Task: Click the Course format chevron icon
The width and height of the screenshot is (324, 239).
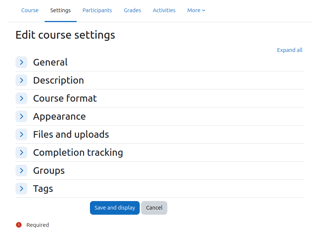Action: (x=21, y=98)
